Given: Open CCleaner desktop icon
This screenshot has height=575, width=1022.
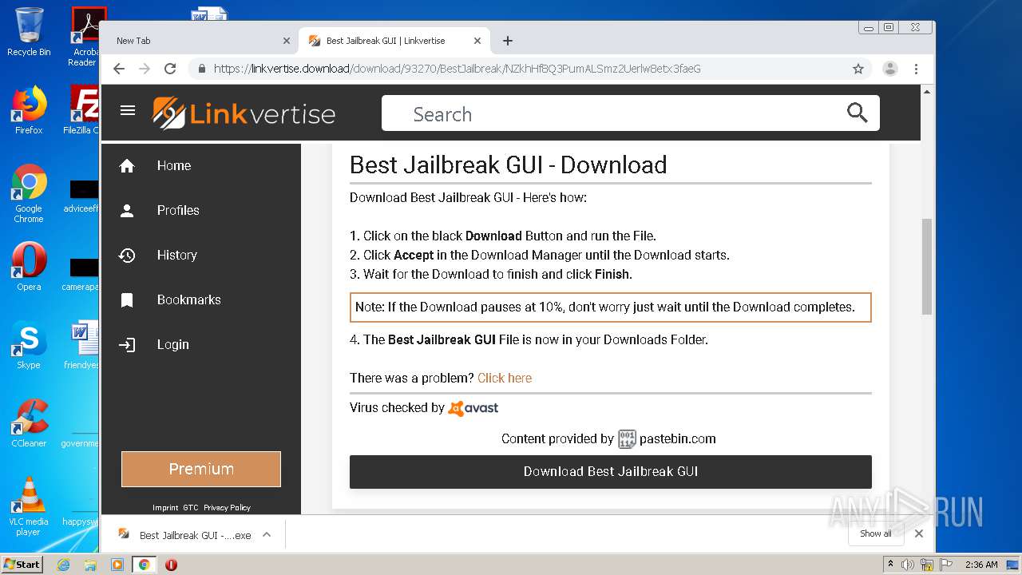Looking at the screenshot, I should [x=29, y=423].
